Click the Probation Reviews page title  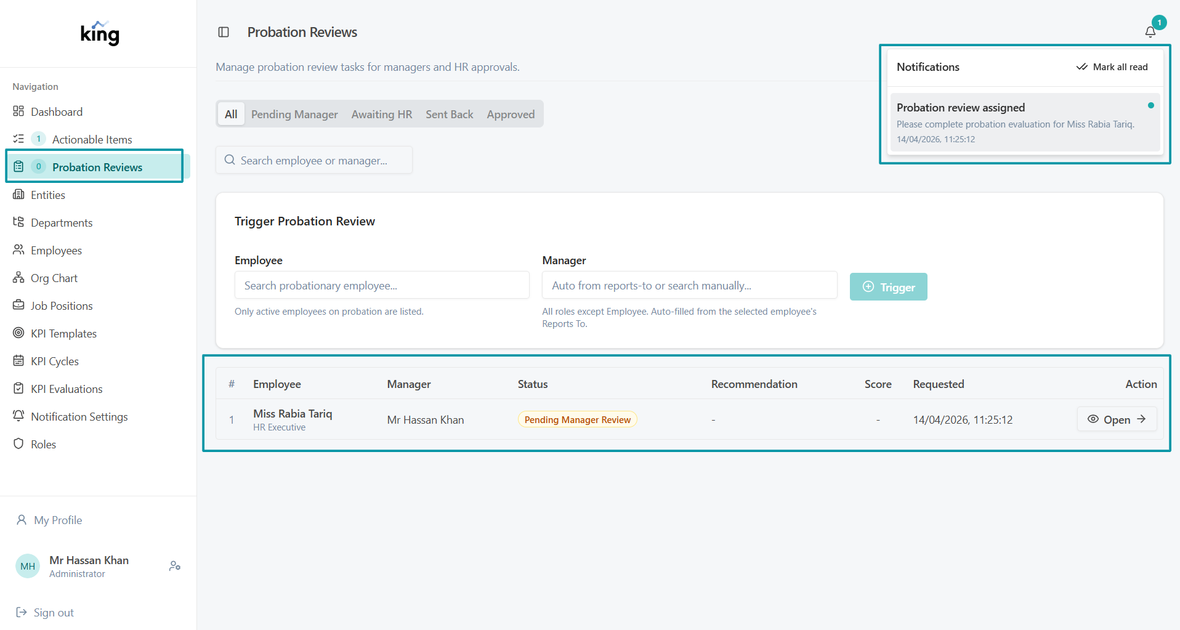point(302,32)
